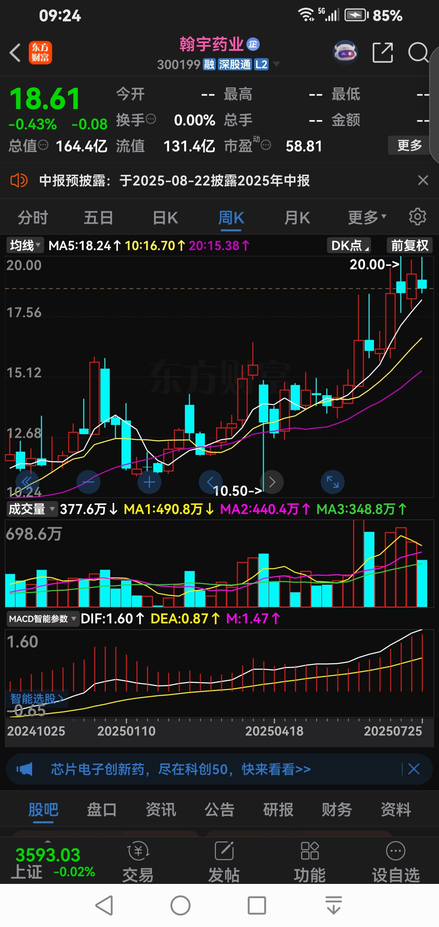Close the 科创50 promo banner

point(414,769)
